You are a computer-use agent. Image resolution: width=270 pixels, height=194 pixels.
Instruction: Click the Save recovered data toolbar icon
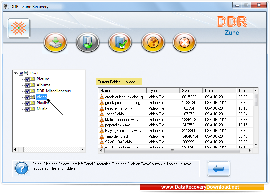[55, 42]
